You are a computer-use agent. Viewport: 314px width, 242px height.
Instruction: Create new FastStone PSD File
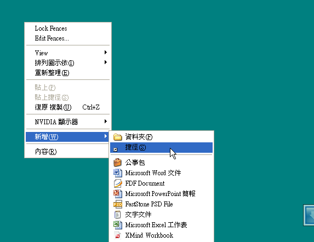pyautogui.click(x=161, y=204)
